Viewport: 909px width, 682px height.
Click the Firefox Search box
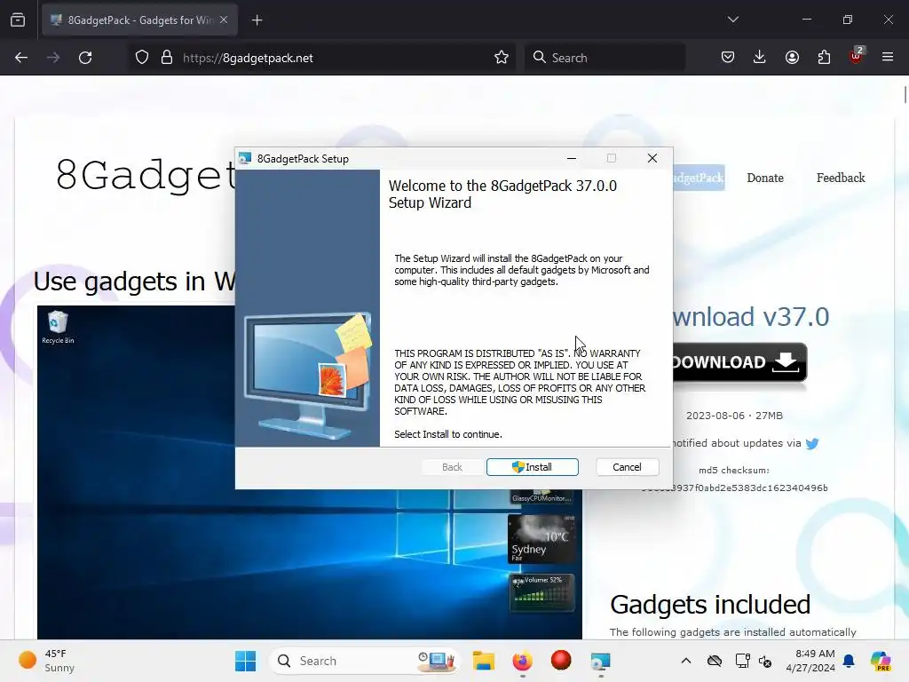[x=605, y=58]
